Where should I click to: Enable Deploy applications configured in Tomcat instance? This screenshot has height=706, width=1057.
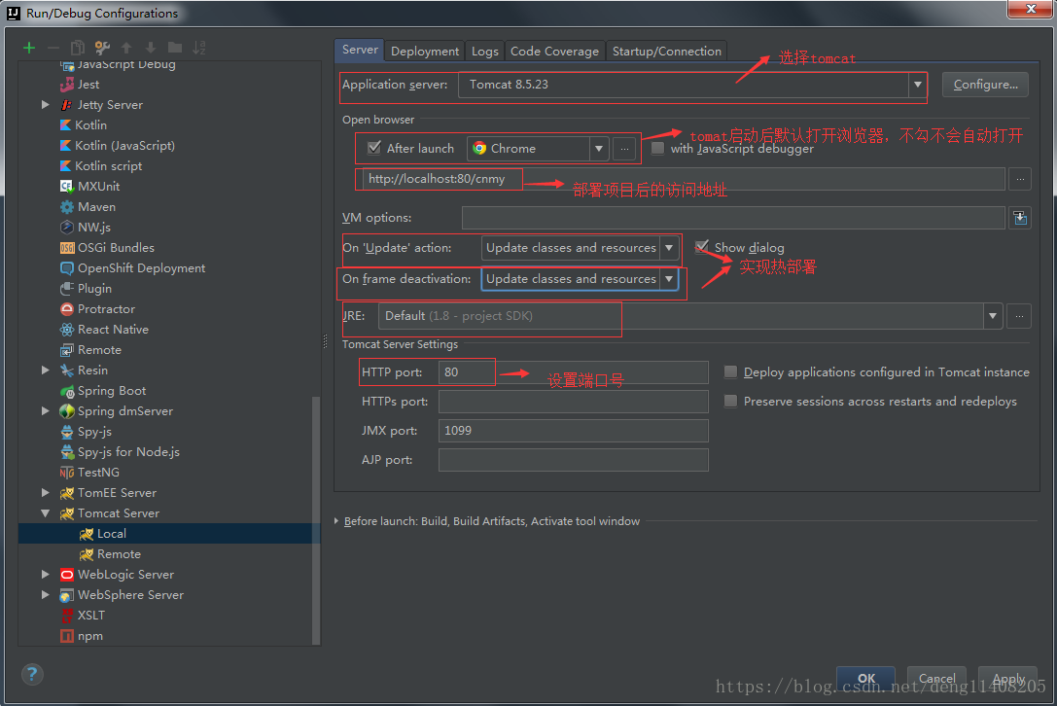pos(730,371)
